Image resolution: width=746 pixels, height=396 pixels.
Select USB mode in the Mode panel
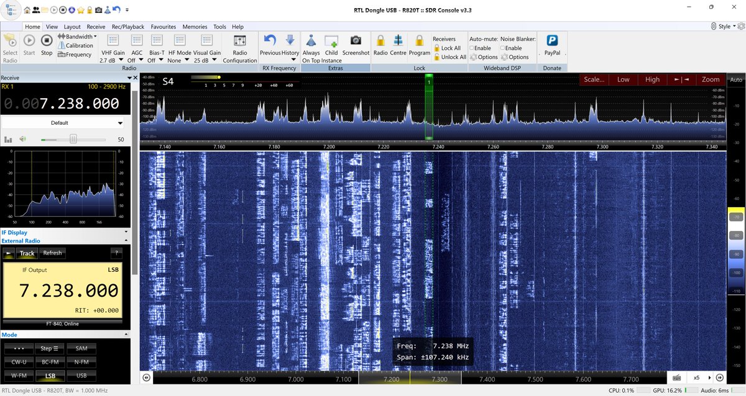tap(81, 376)
